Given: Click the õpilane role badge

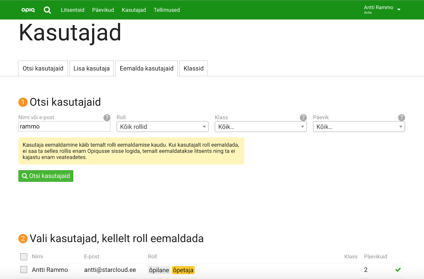Looking at the screenshot, I should [x=159, y=270].
